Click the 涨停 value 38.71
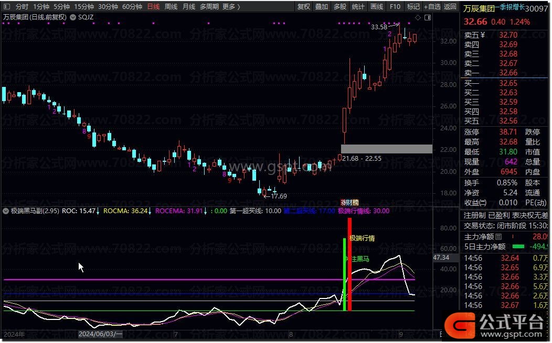Image resolution: width=552 pixels, height=343 pixels. [x=508, y=132]
